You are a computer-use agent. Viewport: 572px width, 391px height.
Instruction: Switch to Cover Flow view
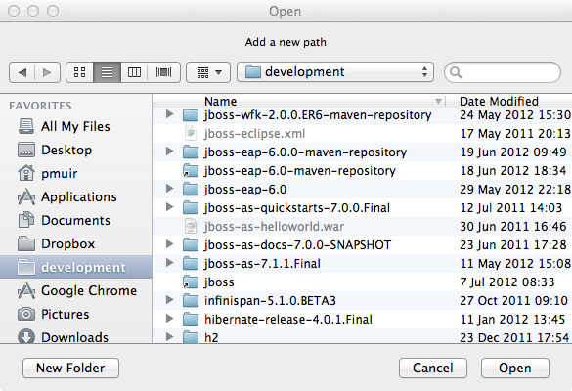164,72
